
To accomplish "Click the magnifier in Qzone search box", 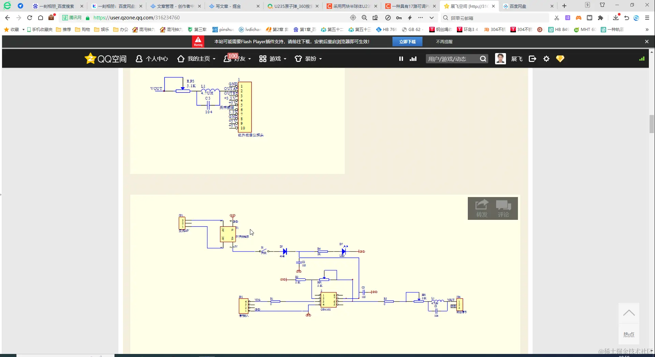I will click(x=483, y=59).
